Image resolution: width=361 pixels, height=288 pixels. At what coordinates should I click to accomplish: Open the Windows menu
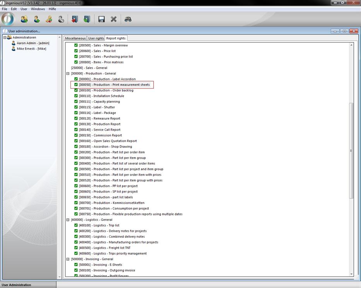(38, 9)
